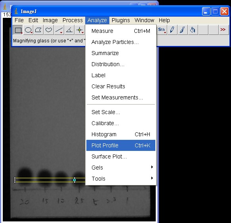The image size is (231, 223).
Task: Open the Image menu
Action: pos(50,20)
